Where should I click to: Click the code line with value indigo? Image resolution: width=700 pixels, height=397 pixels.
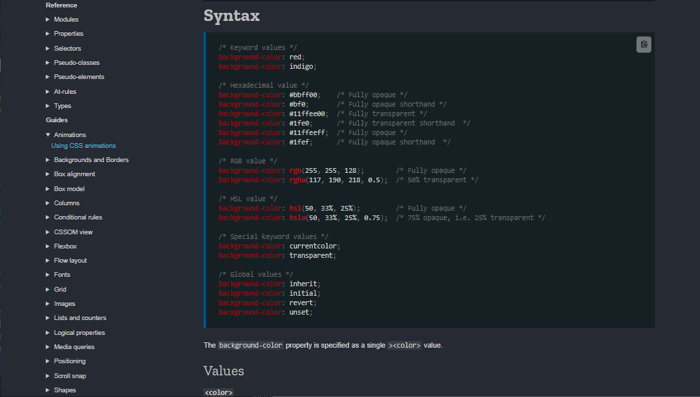[268, 66]
